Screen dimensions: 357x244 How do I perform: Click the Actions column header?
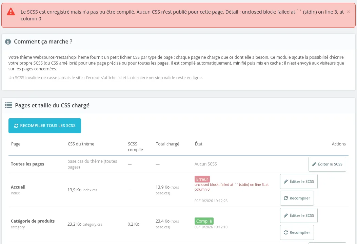point(339,144)
